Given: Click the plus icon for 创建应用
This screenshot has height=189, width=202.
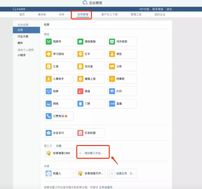Looking at the screenshot, I should click(112, 173).
